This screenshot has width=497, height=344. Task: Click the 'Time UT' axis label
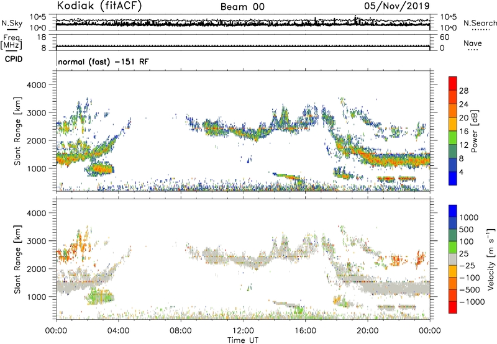pyautogui.click(x=243, y=340)
